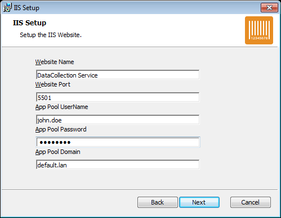Click the Website Name label

[x=55, y=62]
